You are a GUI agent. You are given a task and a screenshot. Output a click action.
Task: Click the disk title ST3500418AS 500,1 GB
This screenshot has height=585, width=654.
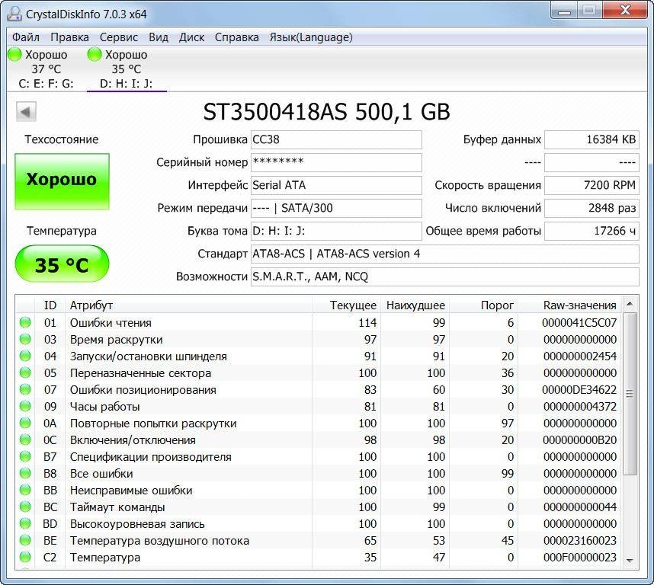pyautogui.click(x=326, y=112)
